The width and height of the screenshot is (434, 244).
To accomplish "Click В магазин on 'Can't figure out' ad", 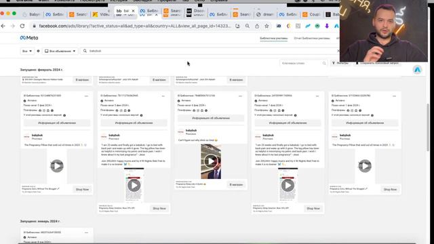I will 236,184.
